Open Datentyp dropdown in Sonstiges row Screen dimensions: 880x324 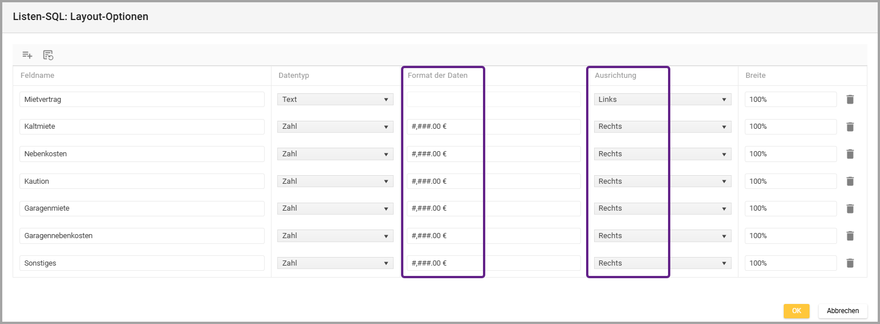coord(335,263)
